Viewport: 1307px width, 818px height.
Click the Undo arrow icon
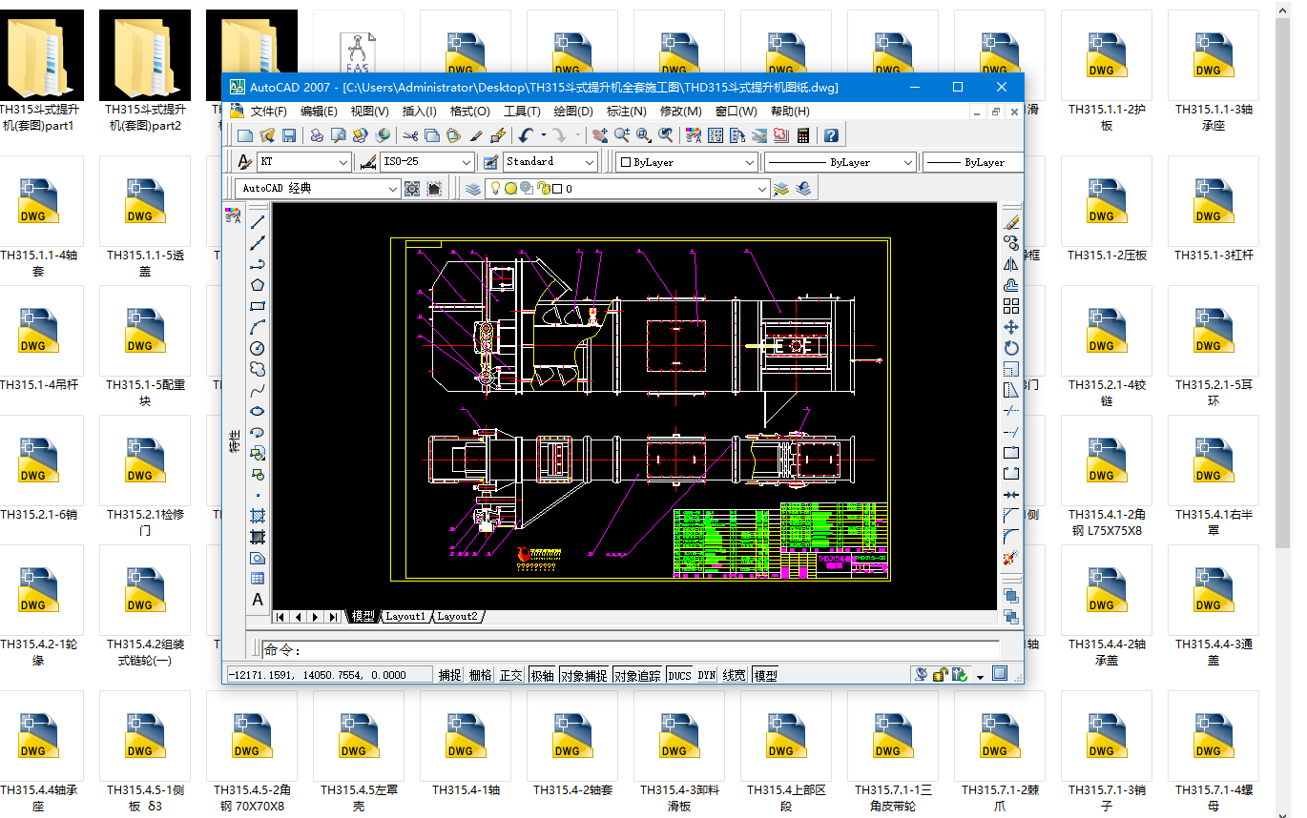coord(527,135)
